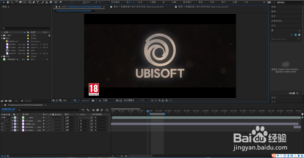Select the Clone Stamp tool
Image resolution: width=304 pixels, height=158 pixels.
click(47, 2)
